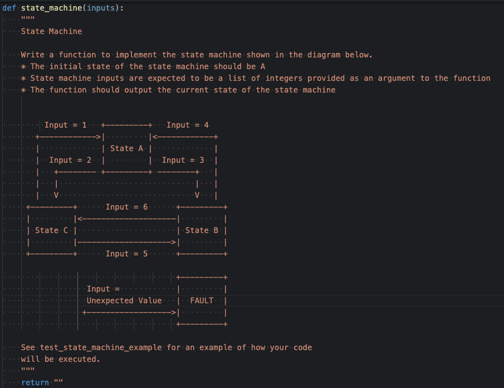Click the Input = 6 transition label
This screenshot has width=504, height=388.
[128, 206]
